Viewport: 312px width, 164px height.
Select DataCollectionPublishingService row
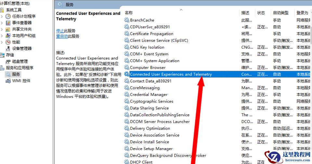point(217,115)
